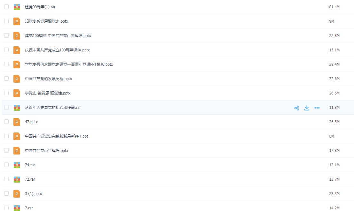Viewport: 354px width, 211px height.
Task: Check the box beside 学党史 铭党恩 强党性.pptx
Action: click(6, 93)
